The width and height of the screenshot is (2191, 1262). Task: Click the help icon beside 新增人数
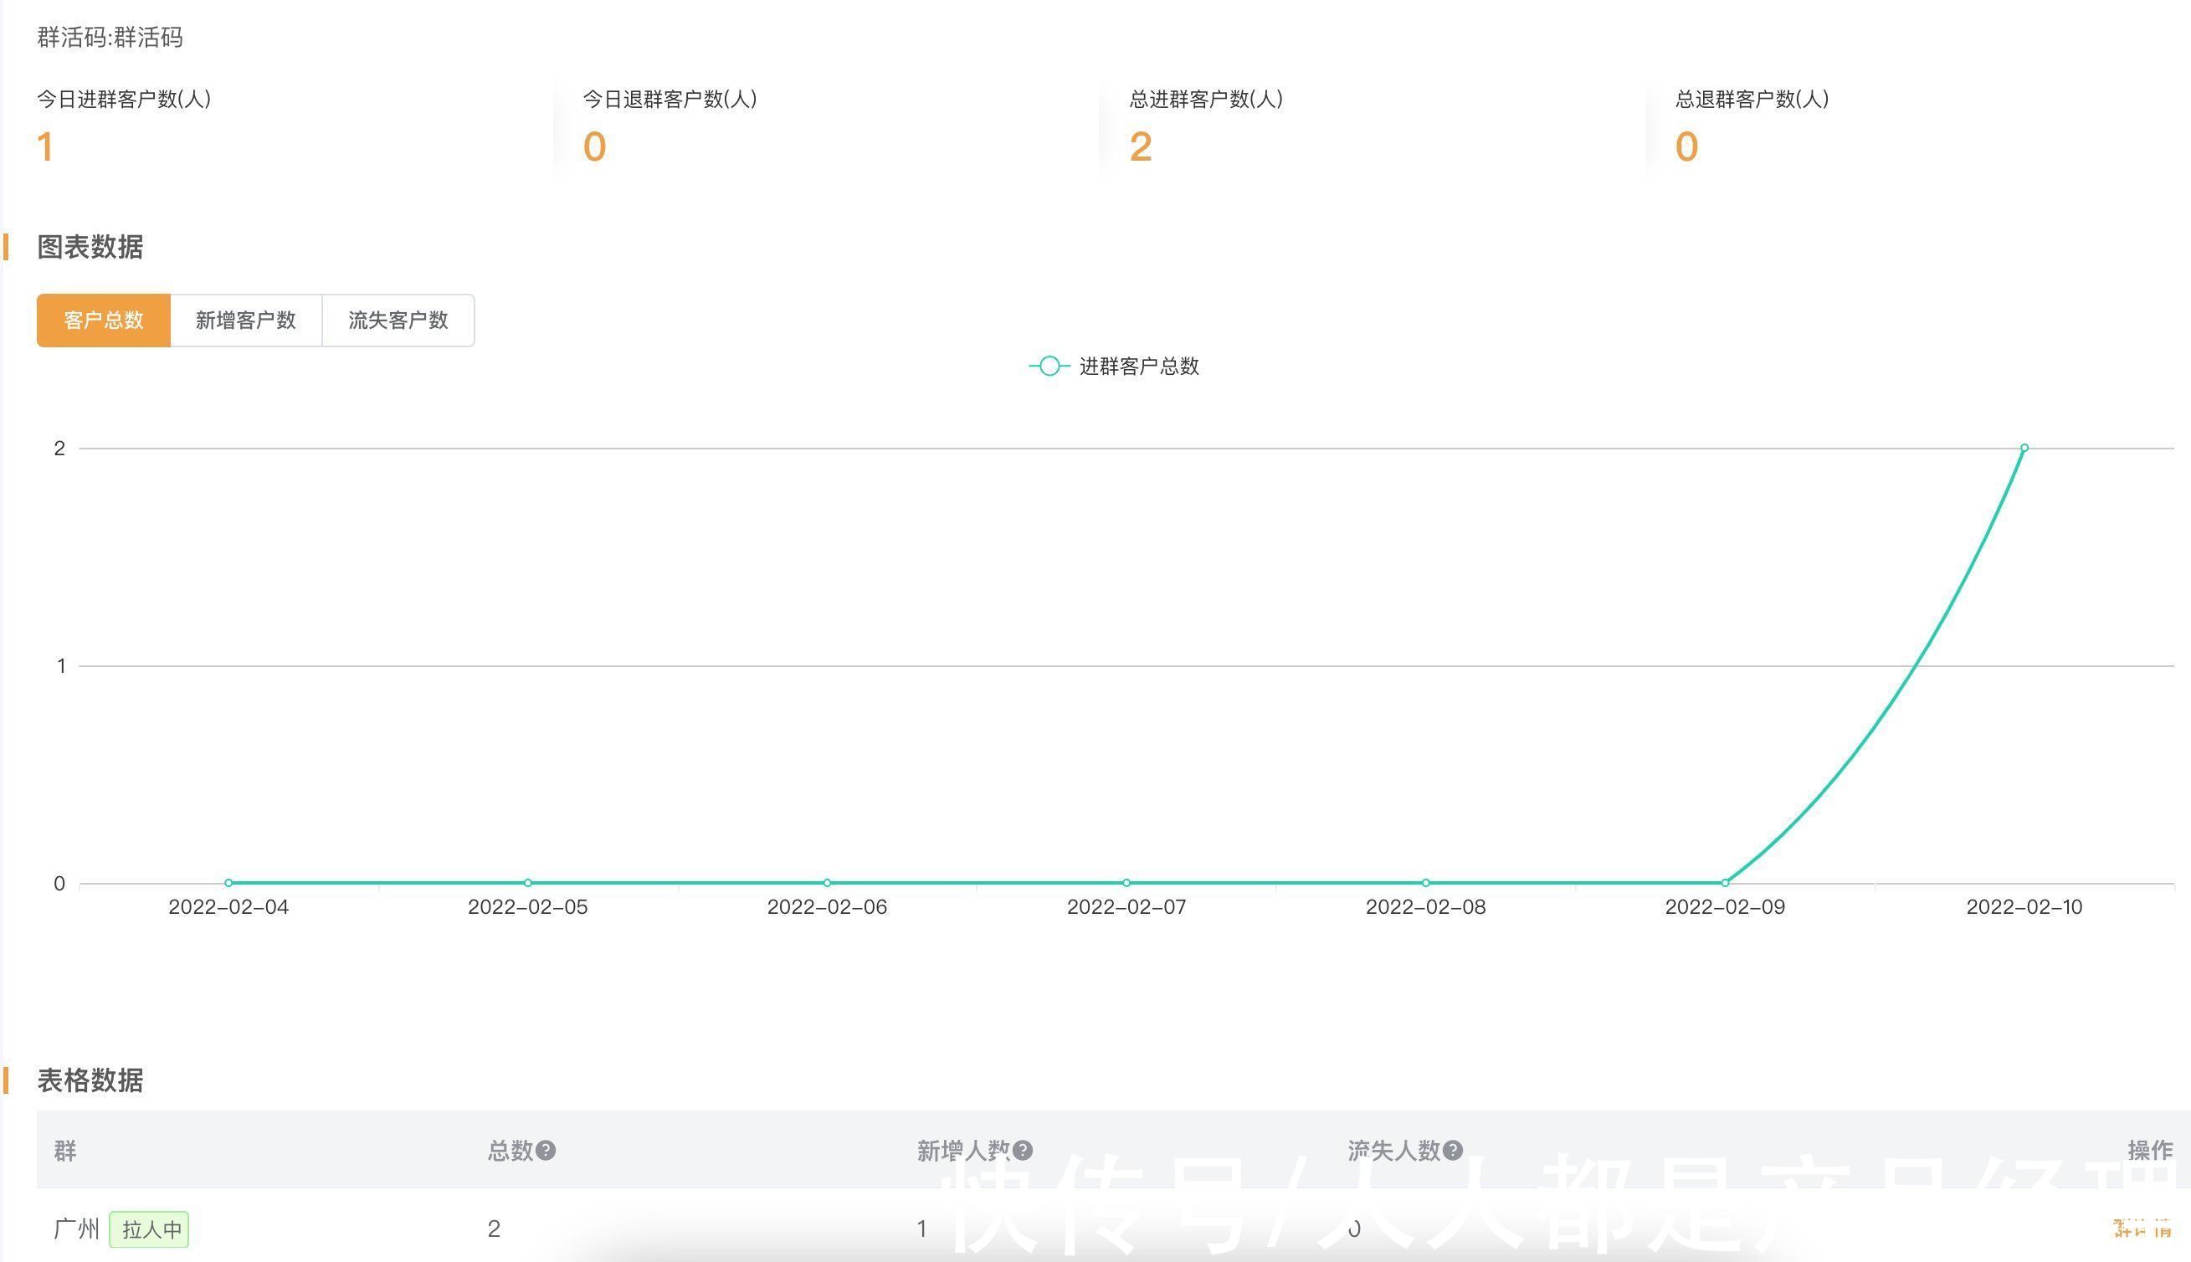coord(1023,1150)
